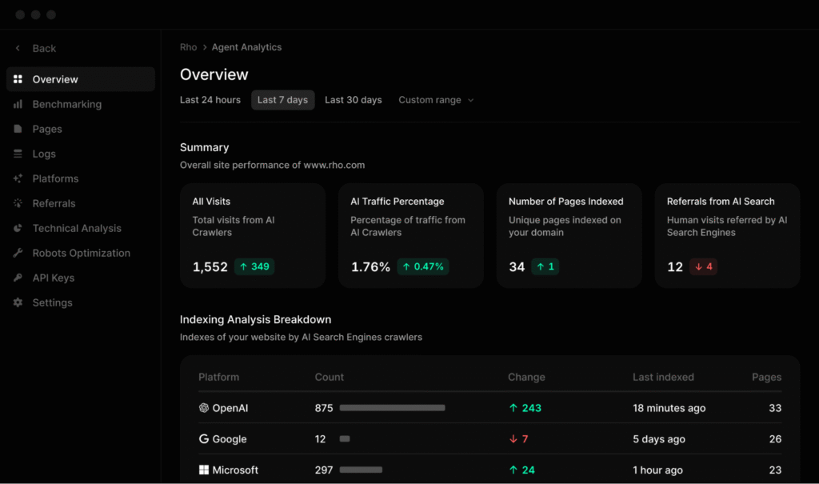This screenshot has height=484, width=819.
Task: Click the AI Traffic Percentage card
Action: tap(411, 235)
